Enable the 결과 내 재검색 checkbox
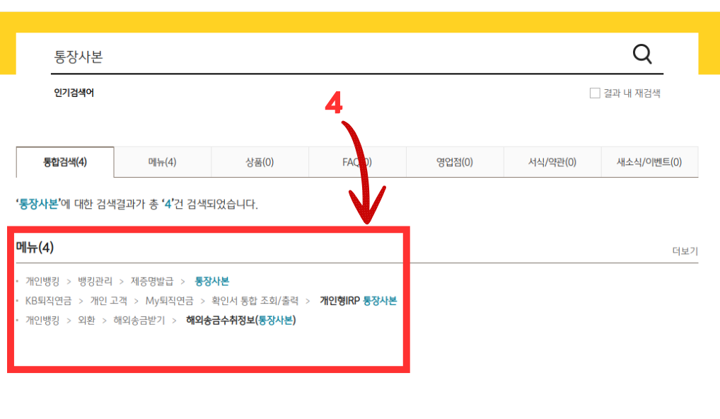The width and height of the screenshot is (720, 419). 595,93
